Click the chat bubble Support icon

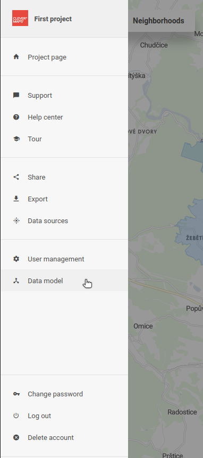[16, 95]
